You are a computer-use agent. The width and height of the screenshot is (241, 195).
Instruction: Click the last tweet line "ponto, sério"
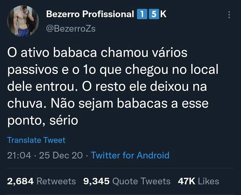coord(43,121)
